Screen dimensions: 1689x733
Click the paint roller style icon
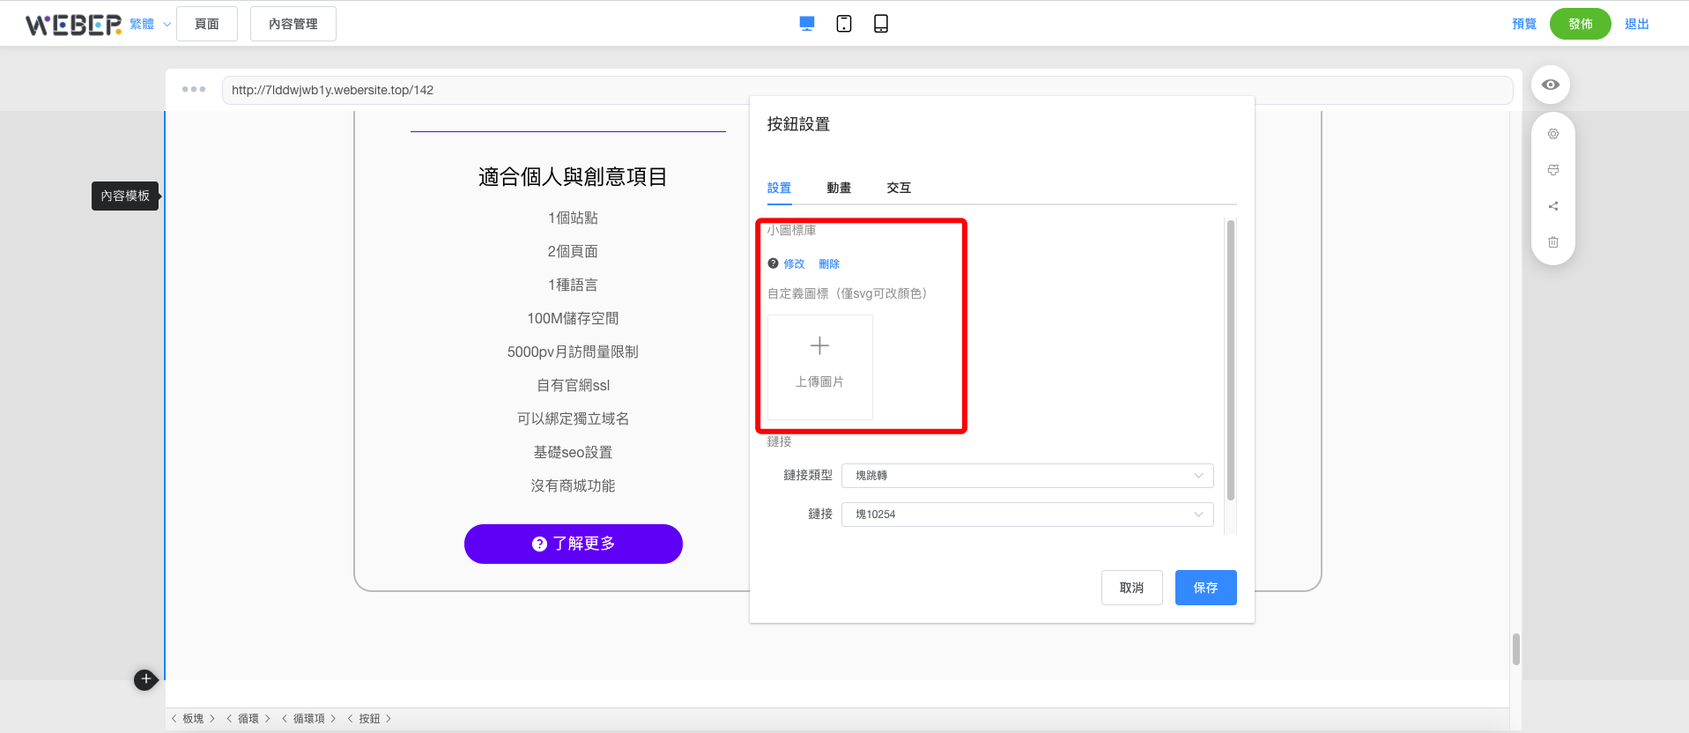pyautogui.click(x=1553, y=170)
